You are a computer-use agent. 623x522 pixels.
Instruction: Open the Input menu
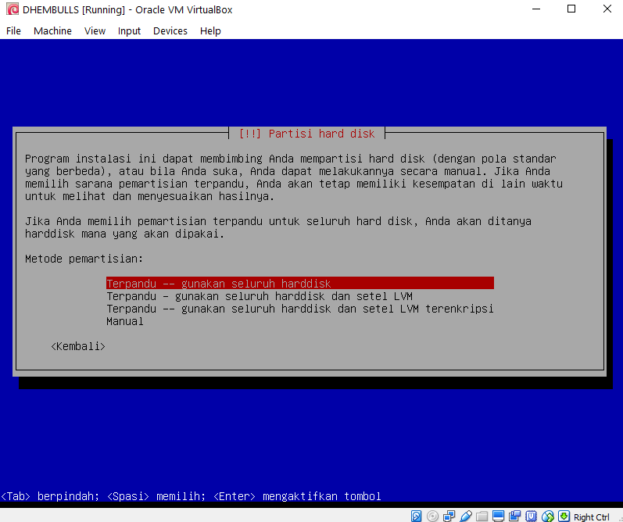tap(129, 31)
